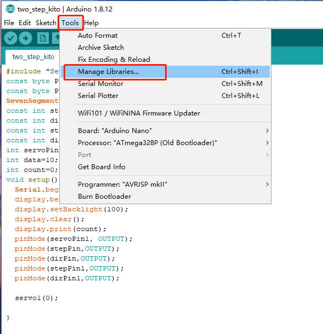Choose Burn Bootloader
This screenshot has width=323, height=334.
coord(166,197)
